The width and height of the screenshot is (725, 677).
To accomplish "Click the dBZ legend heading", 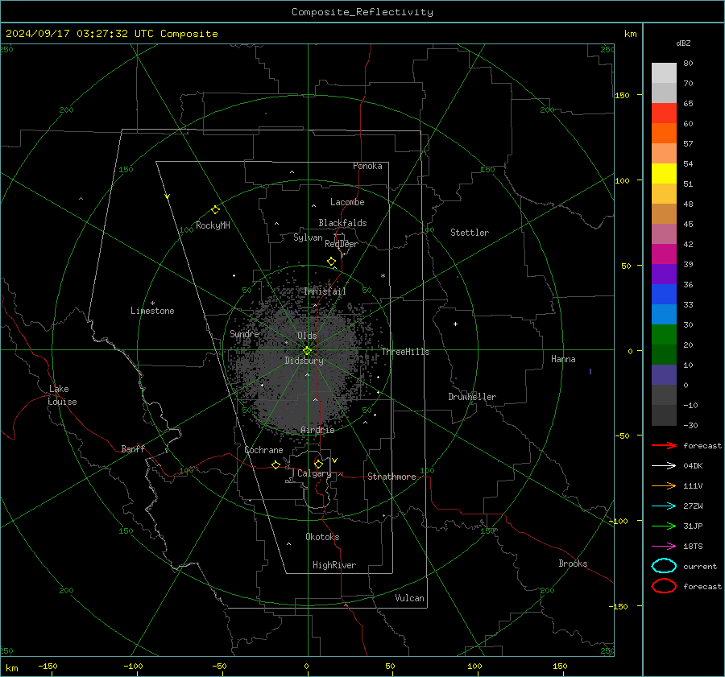I will 683,43.
